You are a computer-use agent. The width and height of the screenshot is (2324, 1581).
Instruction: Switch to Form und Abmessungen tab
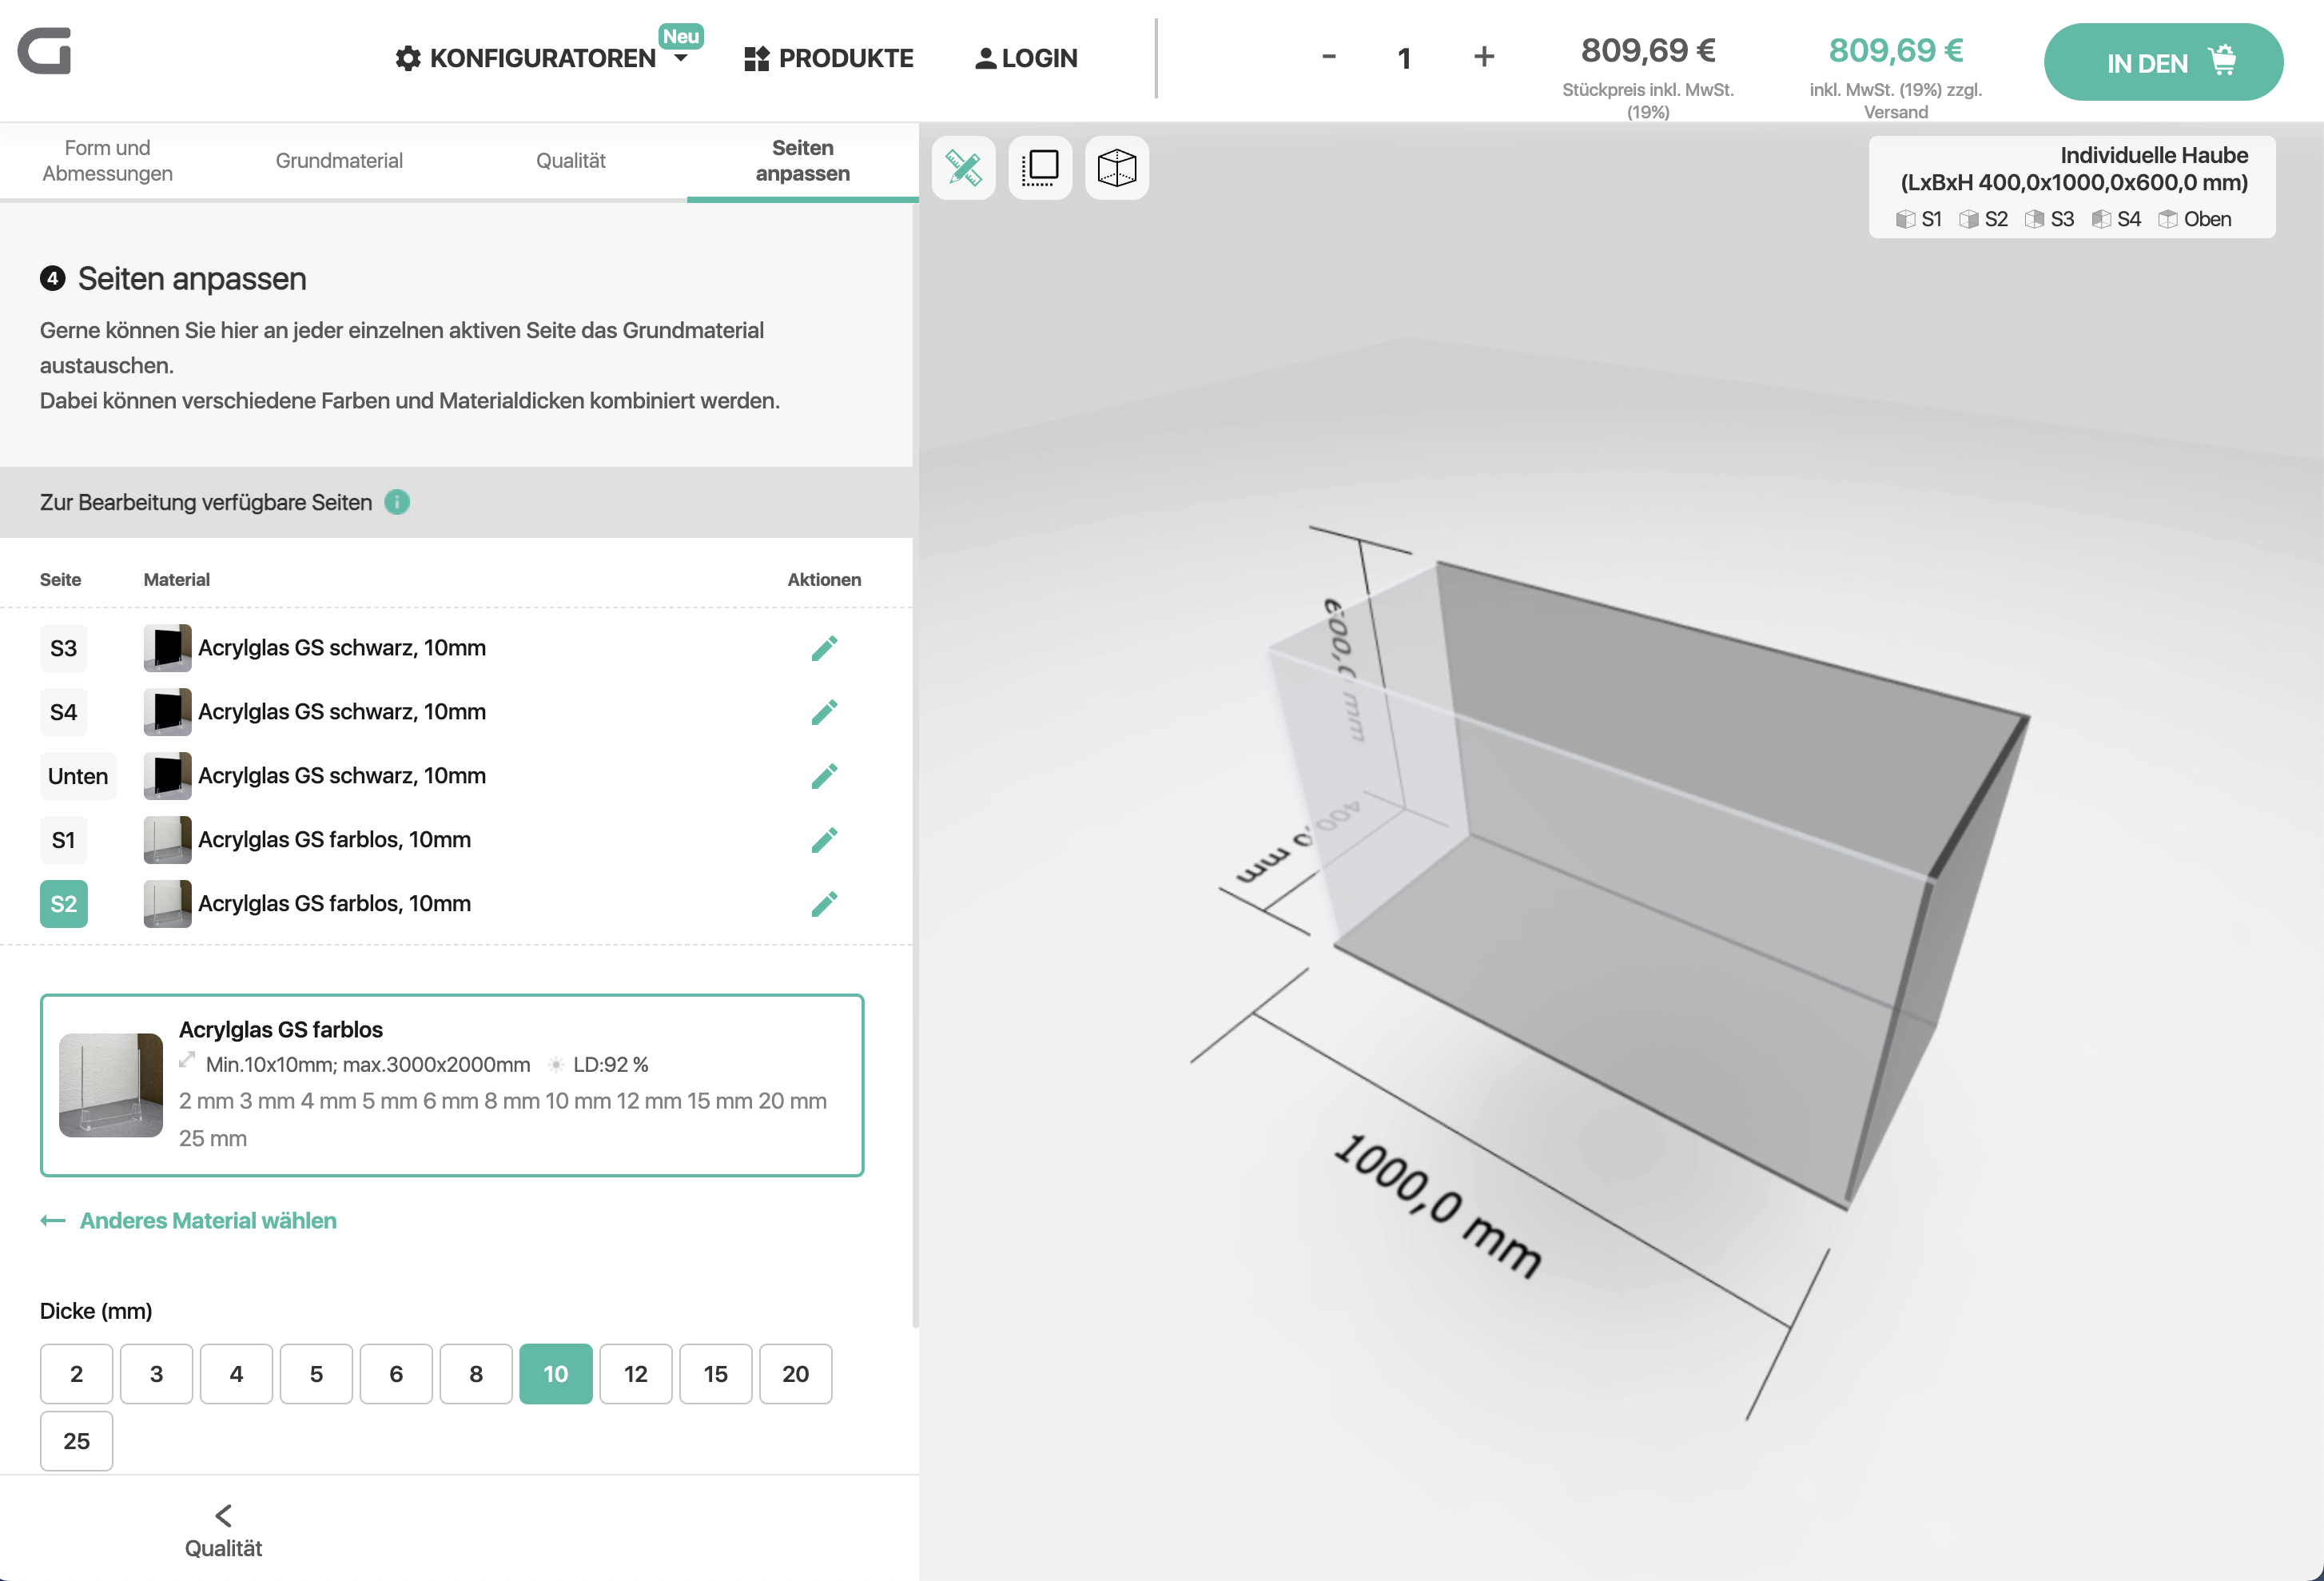click(x=108, y=161)
